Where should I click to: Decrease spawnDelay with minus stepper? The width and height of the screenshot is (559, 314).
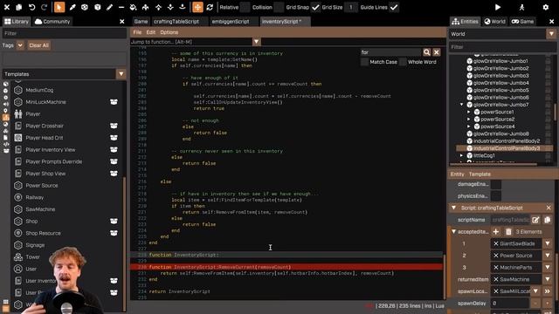point(535,304)
